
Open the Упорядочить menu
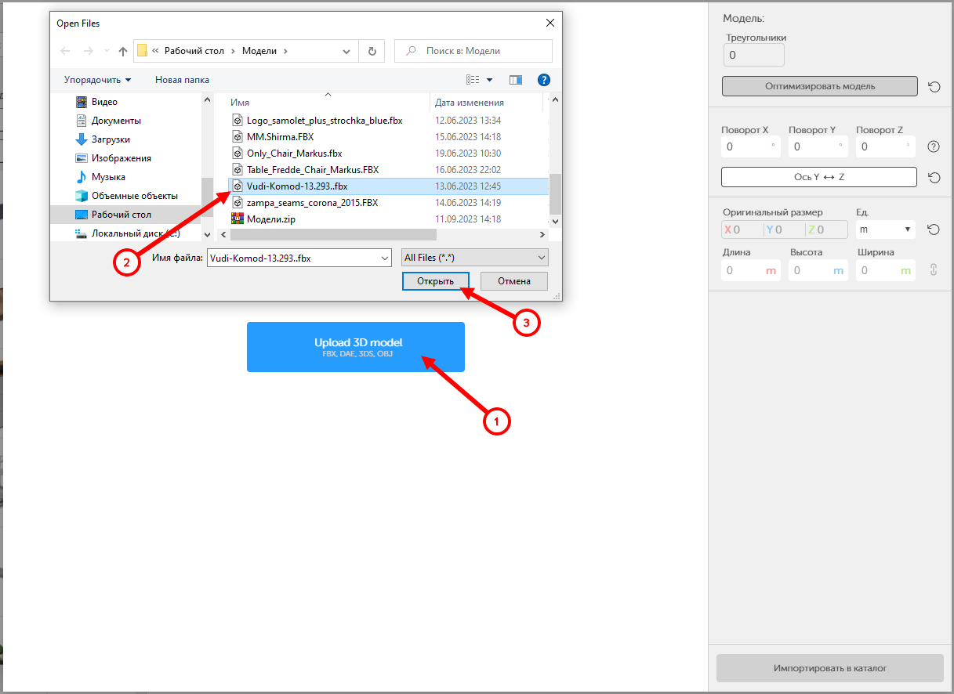tap(97, 80)
